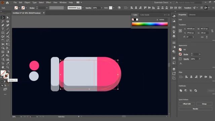
Task: Select the Free Transform tool
Action: coord(7,44)
